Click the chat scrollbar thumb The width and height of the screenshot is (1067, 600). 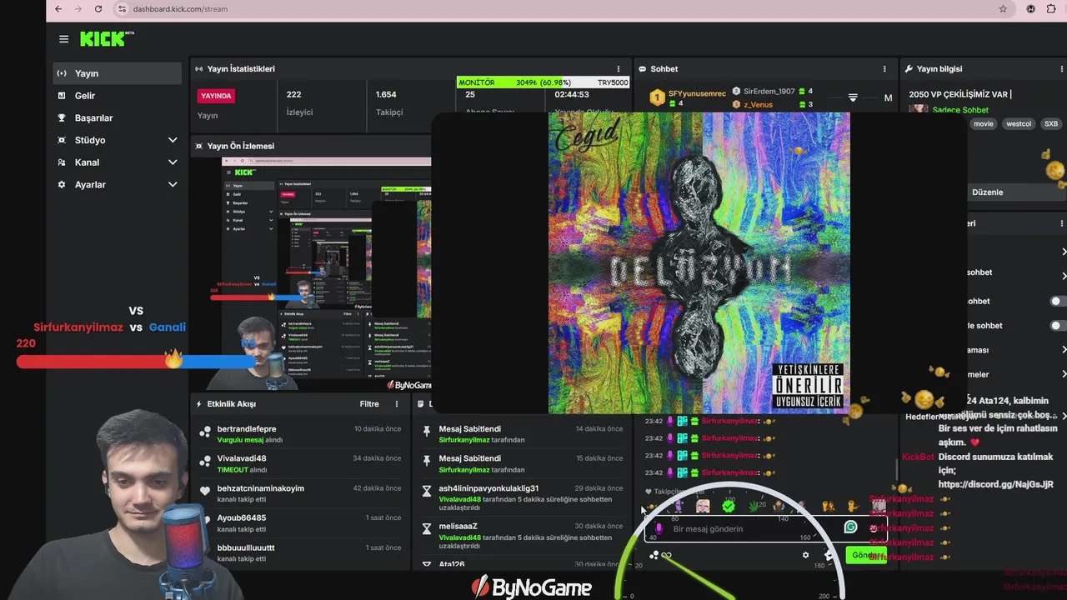click(897, 470)
